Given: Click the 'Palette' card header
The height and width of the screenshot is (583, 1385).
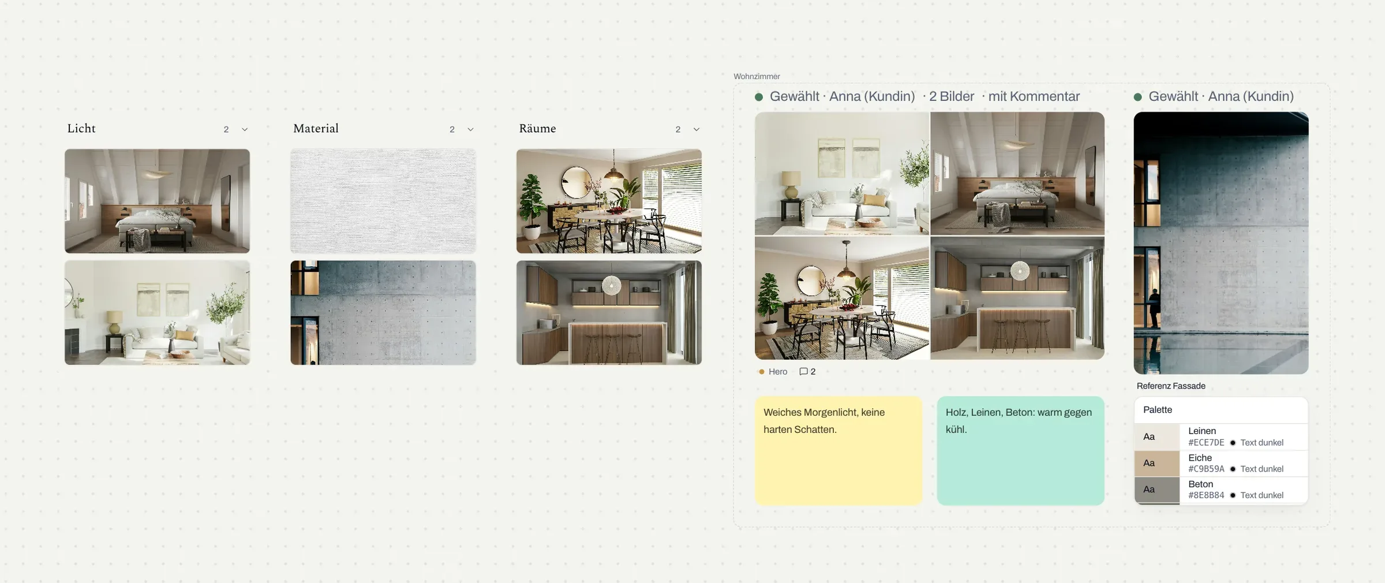Looking at the screenshot, I should [x=1221, y=410].
